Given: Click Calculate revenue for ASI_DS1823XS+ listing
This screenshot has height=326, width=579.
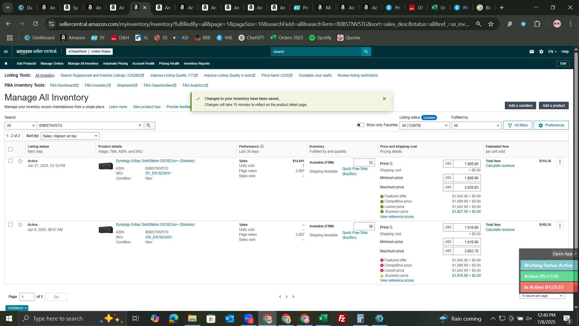Looking at the screenshot, I should coord(500,230).
